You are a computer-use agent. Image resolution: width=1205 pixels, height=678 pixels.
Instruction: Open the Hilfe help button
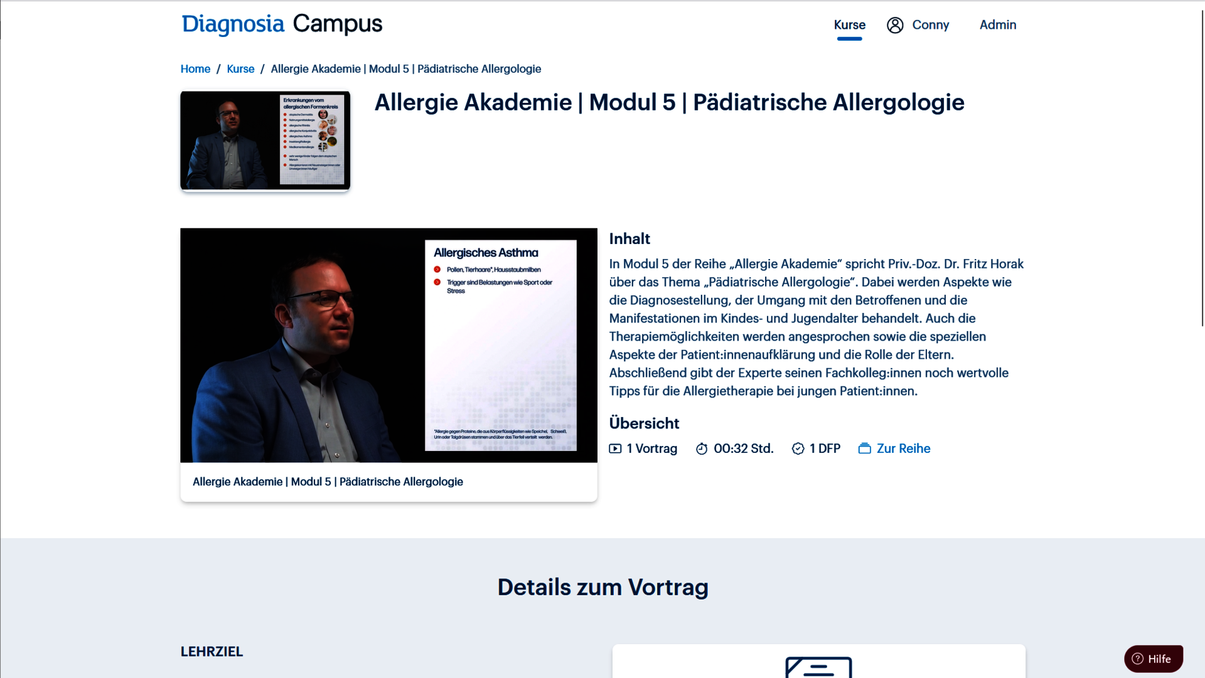click(x=1153, y=659)
